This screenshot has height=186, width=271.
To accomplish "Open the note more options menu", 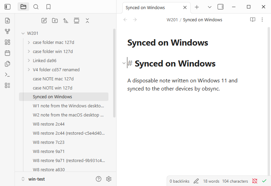I will [x=262, y=20].
